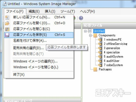Viewport: 136px width, 102px height.
Task: Select 2 offlineServicing pass
Action: (x=116, y=44)
